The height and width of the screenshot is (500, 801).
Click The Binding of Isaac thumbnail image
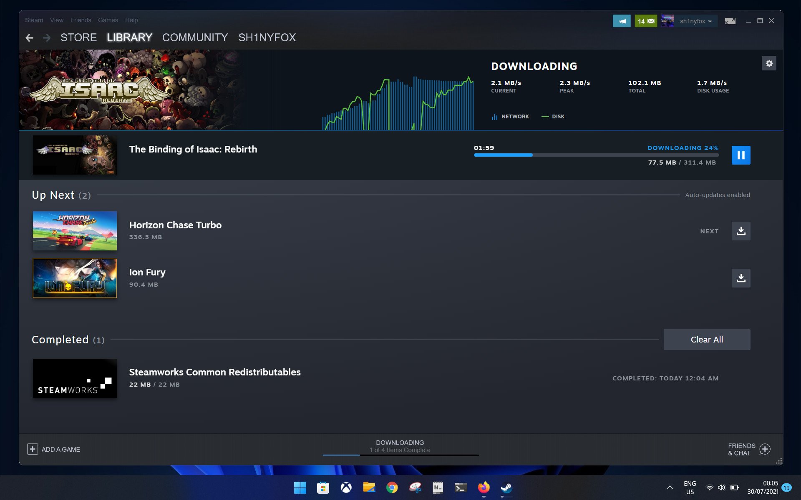click(x=75, y=155)
